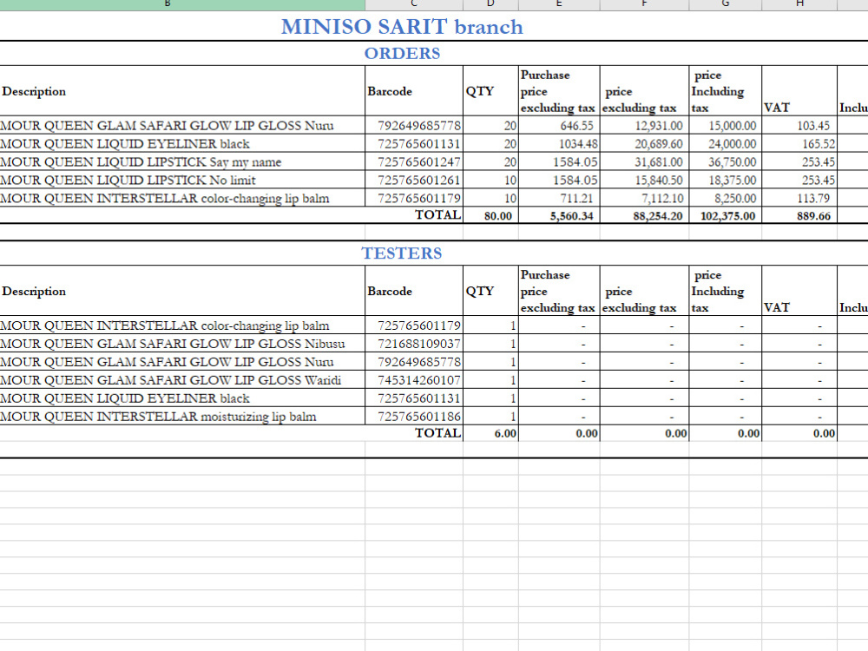The height and width of the screenshot is (651, 868).
Task: Select LIQUID LIPSTICK Say my name cell
Action: [x=182, y=161]
